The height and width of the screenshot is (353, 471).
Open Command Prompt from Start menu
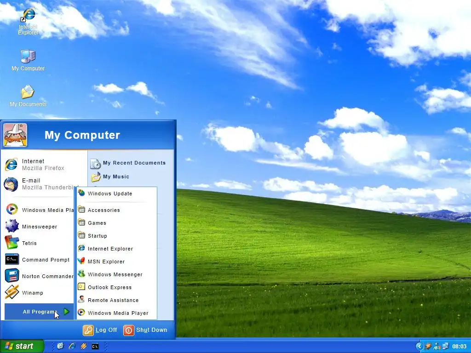(x=39, y=259)
